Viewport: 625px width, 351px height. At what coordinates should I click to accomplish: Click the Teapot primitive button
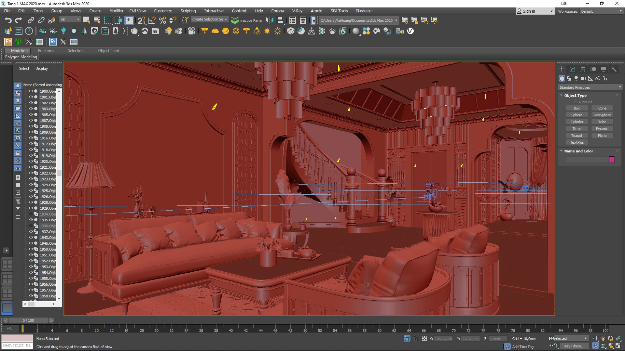tap(576, 136)
